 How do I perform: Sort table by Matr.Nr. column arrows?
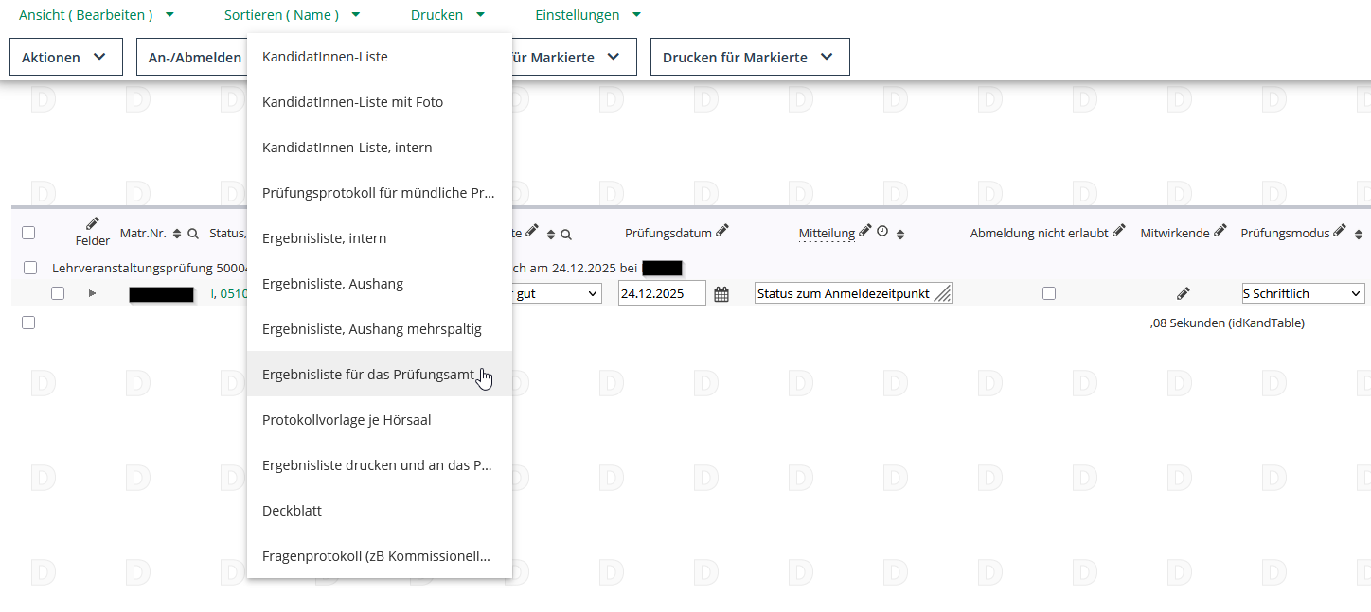[177, 234]
